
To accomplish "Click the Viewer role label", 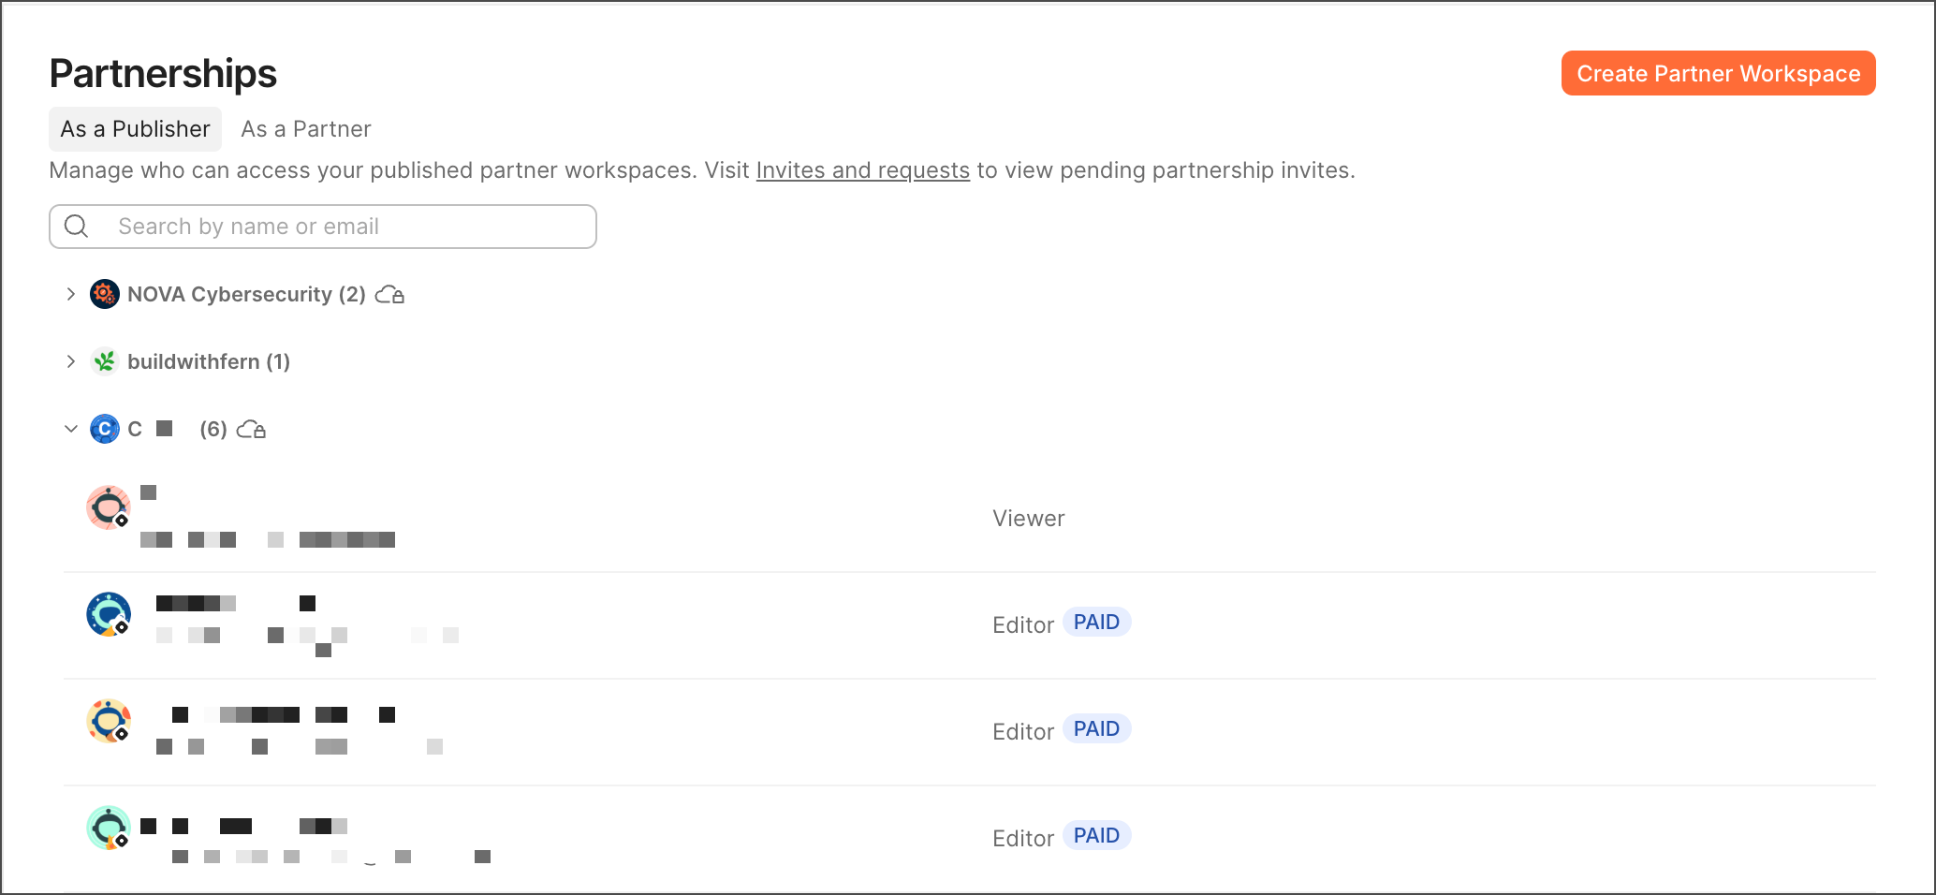I will pyautogui.click(x=1028, y=519).
